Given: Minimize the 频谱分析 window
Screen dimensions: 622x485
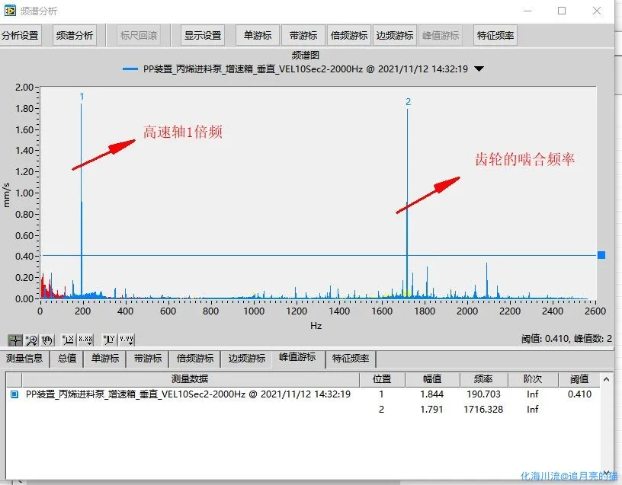Looking at the screenshot, I should (x=527, y=11).
